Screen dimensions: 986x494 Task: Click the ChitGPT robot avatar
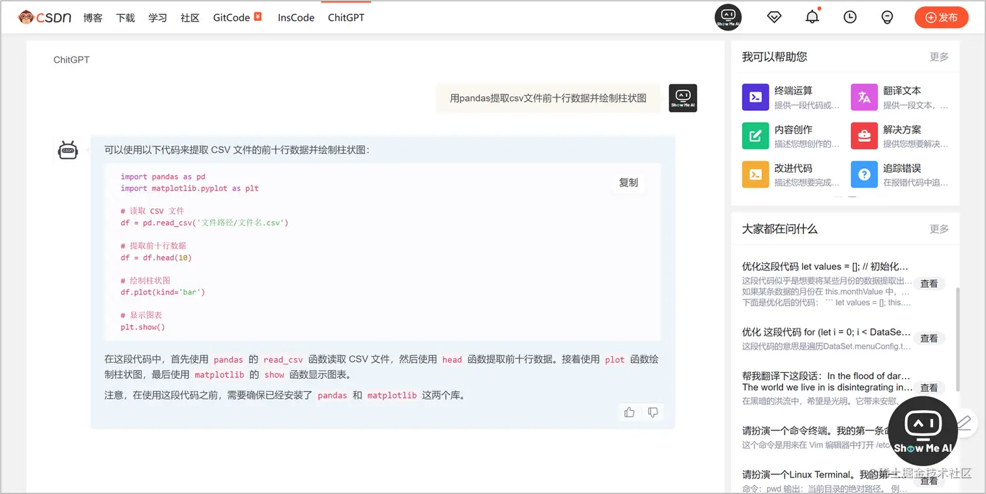pyautogui.click(x=68, y=150)
